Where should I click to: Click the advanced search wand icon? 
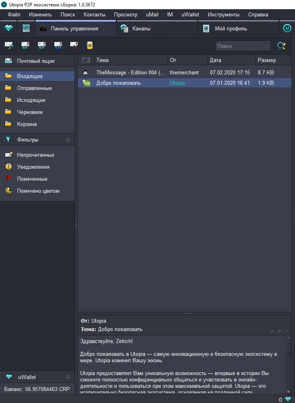click(x=281, y=46)
